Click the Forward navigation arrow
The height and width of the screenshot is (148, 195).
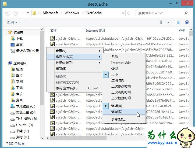15,13
